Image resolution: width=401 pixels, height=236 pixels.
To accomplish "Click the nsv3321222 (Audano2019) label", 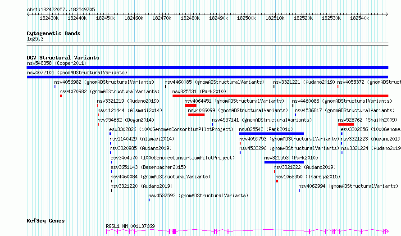I will point(305,167).
